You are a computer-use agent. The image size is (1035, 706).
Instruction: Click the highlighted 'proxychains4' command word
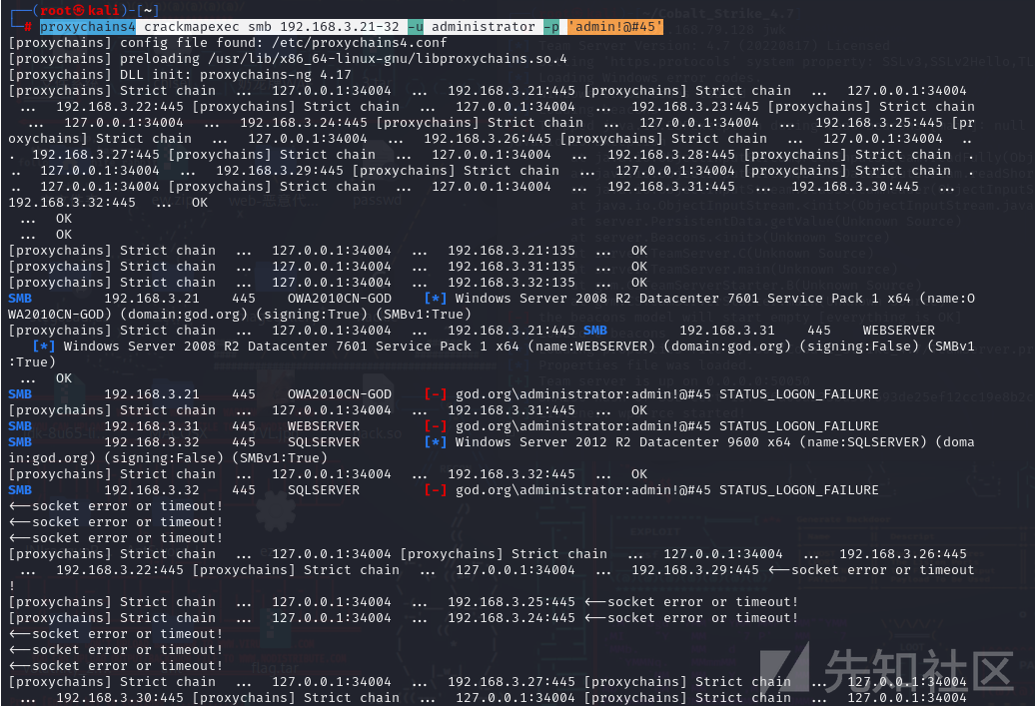[88, 27]
